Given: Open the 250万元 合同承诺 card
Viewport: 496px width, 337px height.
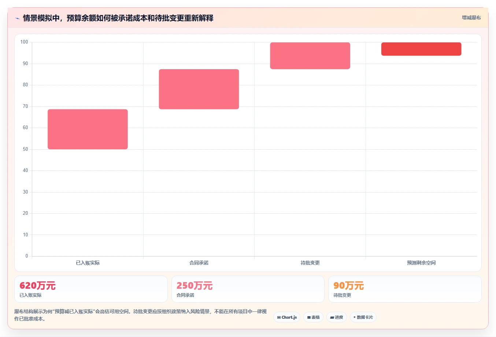Looking at the screenshot, I should (248, 289).
